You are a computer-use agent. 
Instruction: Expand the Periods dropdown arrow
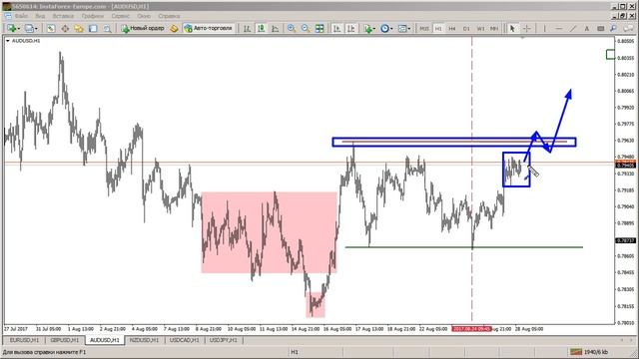pos(391,29)
